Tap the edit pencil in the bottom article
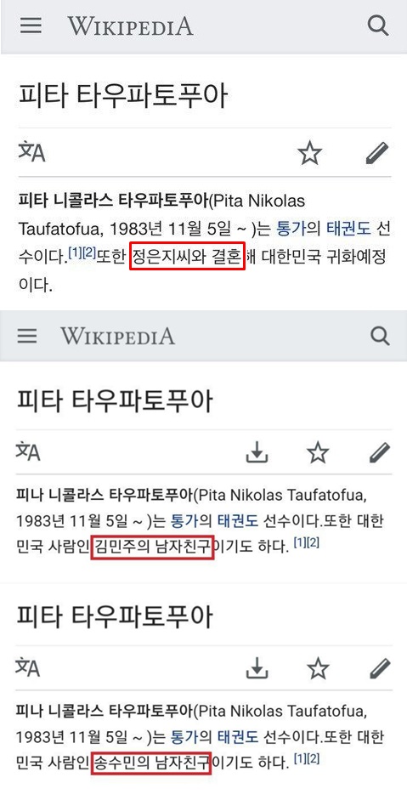Screen dimensions: 407x800 379,668
